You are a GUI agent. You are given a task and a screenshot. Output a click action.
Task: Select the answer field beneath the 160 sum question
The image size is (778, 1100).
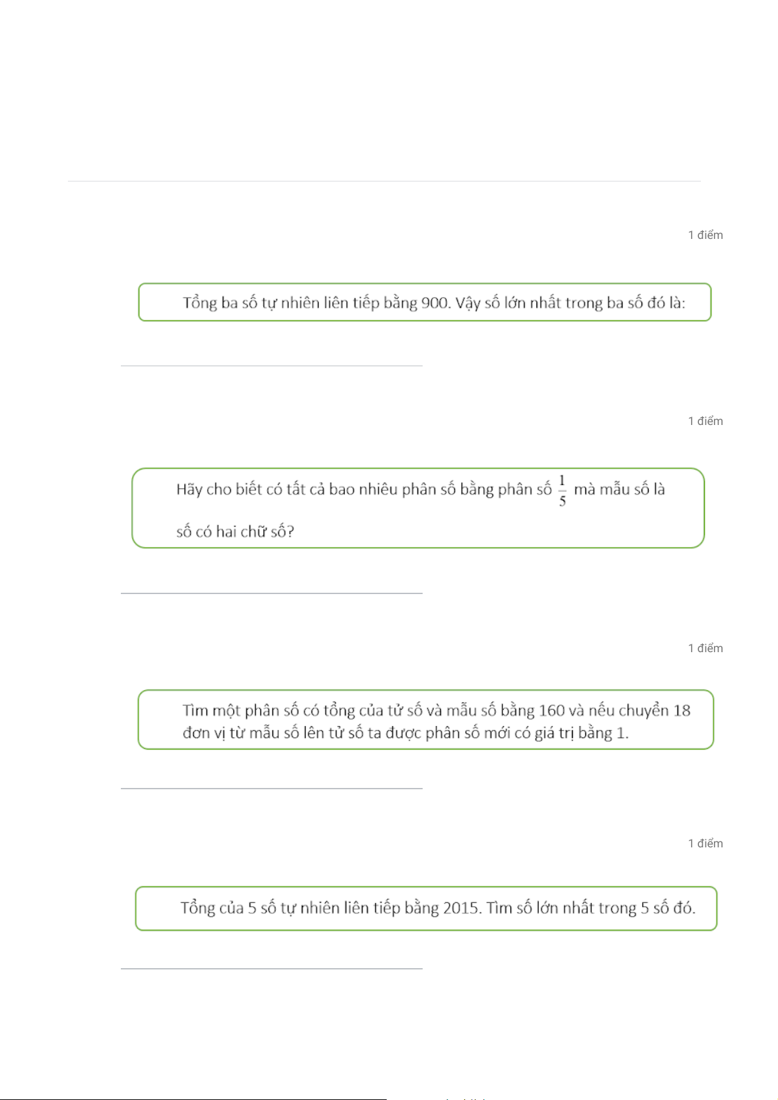(271, 780)
